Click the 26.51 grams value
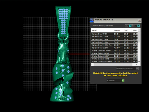The image size is (149, 112). click(117, 34)
